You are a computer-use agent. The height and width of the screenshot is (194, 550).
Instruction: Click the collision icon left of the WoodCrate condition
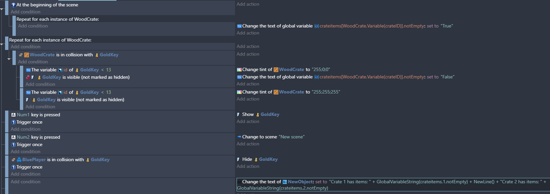coord(21,55)
